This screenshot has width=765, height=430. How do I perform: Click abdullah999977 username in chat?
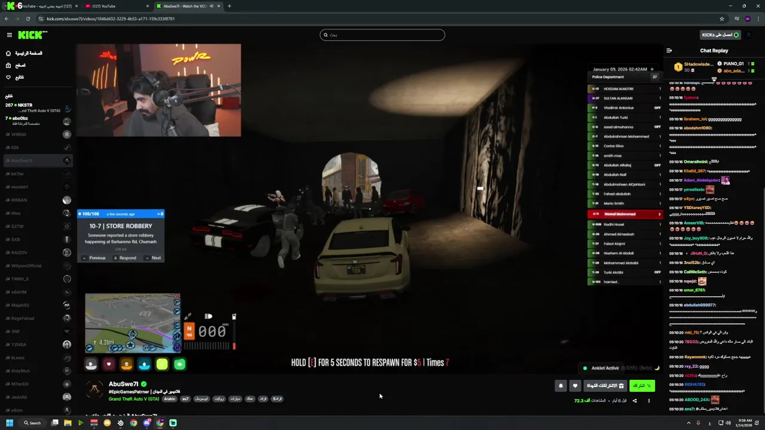click(699, 305)
